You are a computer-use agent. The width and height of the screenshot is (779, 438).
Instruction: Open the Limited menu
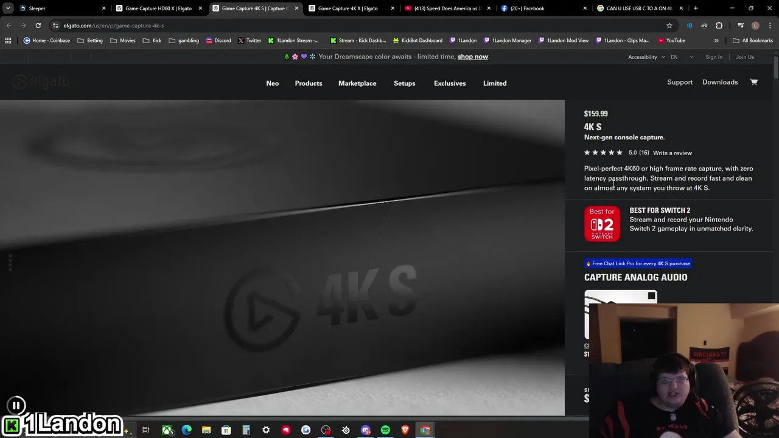click(x=495, y=83)
